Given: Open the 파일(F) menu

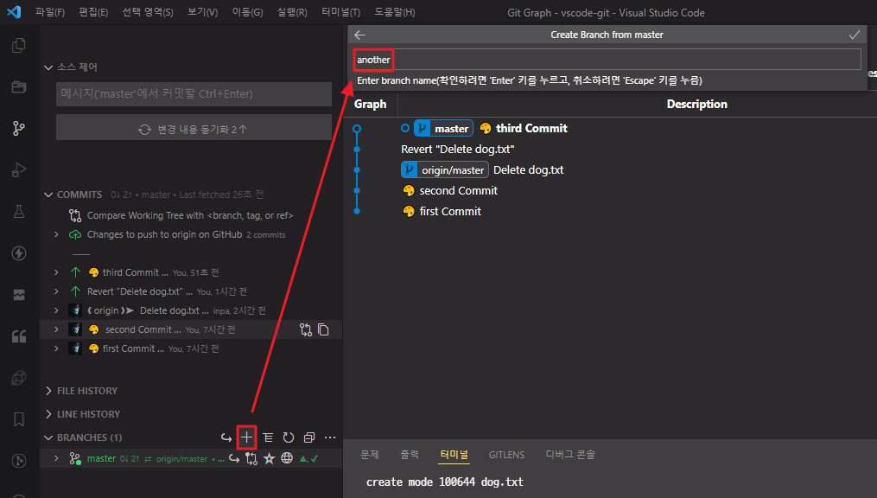Looking at the screenshot, I should click(x=50, y=12).
